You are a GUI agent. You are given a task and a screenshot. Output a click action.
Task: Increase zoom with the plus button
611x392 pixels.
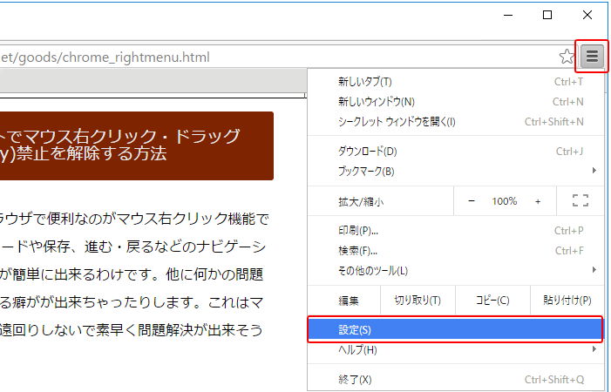pyautogui.click(x=538, y=201)
